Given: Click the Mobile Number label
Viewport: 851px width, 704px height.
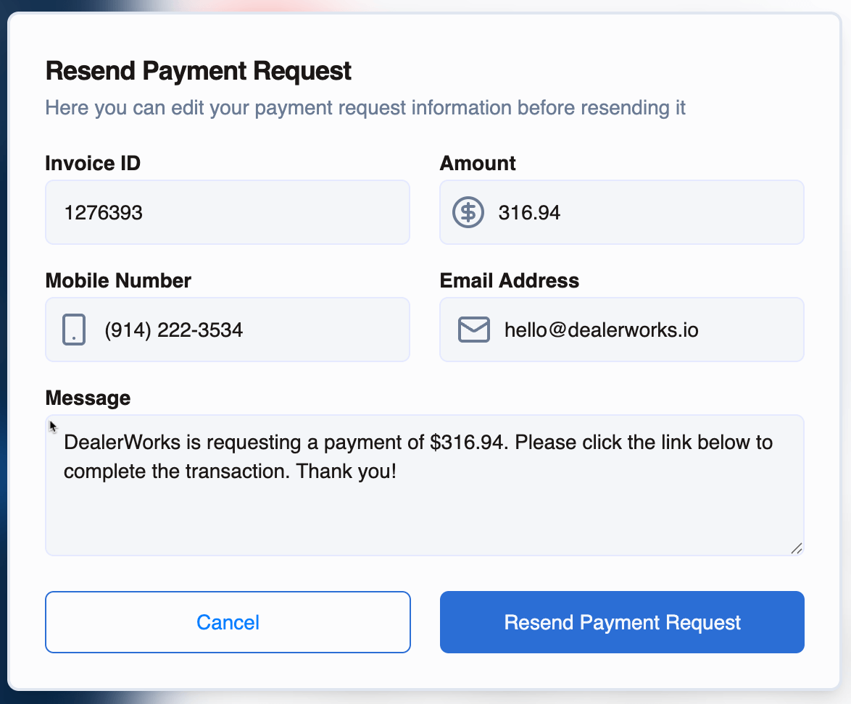Looking at the screenshot, I should (x=118, y=280).
